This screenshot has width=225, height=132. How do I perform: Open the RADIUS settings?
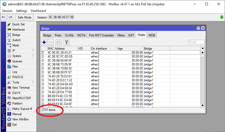(21, 77)
